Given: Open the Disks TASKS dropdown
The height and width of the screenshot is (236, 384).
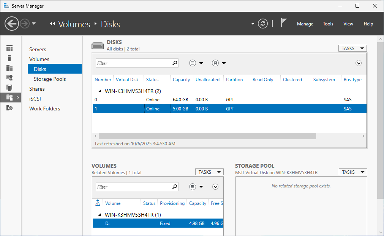Looking at the screenshot, I should tap(352, 48).
